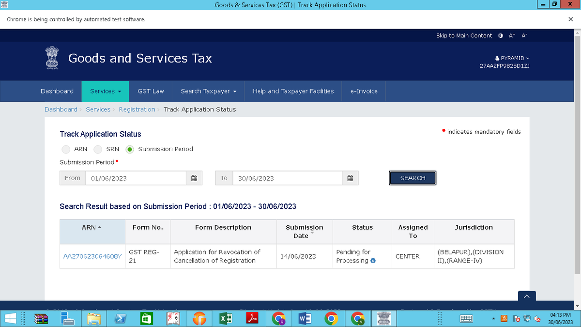The width and height of the screenshot is (581, 327).
Task: Click the scroll-to-top arrow button
Action: click(527, 296)
